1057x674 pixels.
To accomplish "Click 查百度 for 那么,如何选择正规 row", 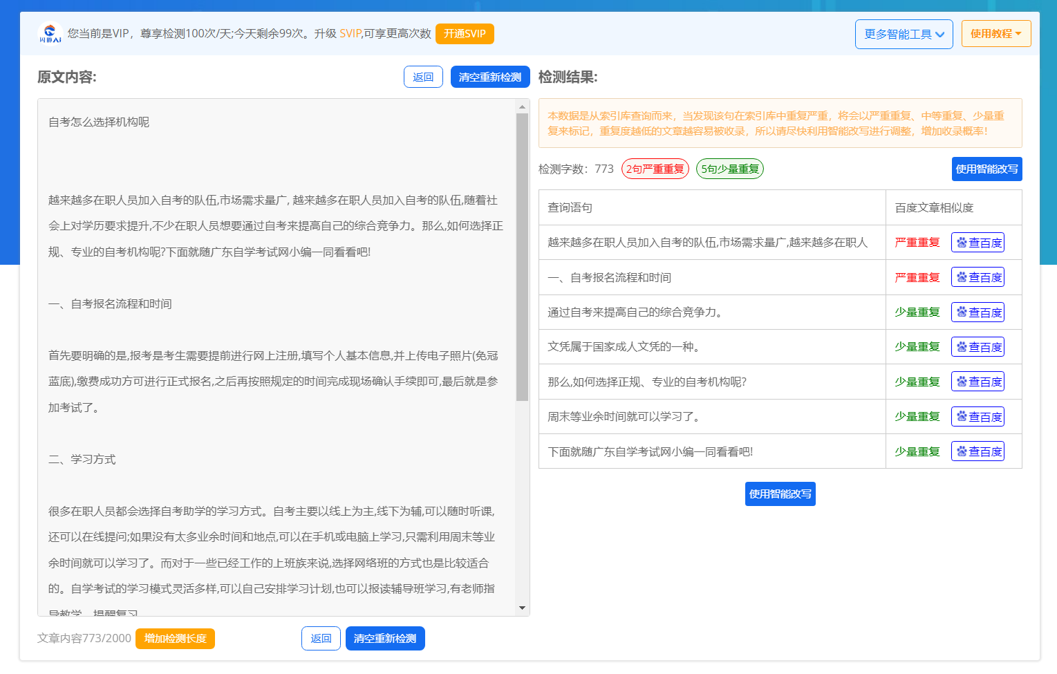I will coord(978,382).
